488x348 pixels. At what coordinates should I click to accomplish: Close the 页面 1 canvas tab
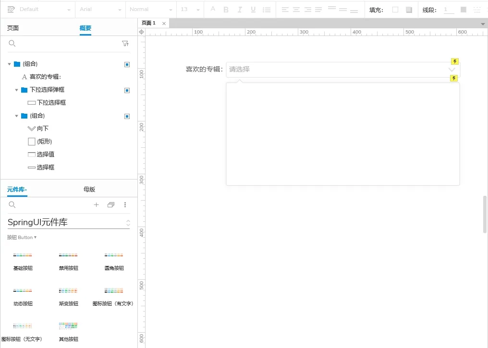(x=164, y=24)
